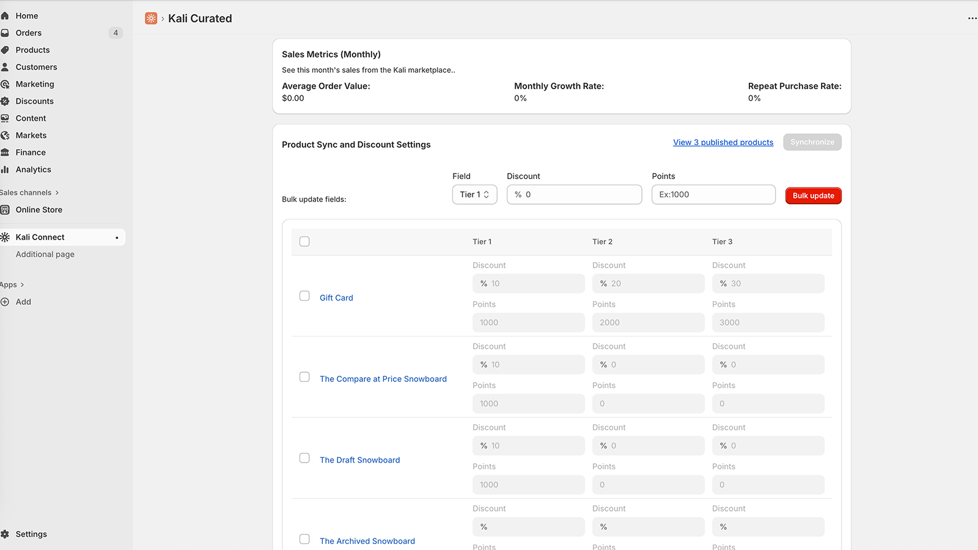Click the Home icon in sidebar
Image resolution: width=978 pixels, height=550 pixels.
[5, 16]
